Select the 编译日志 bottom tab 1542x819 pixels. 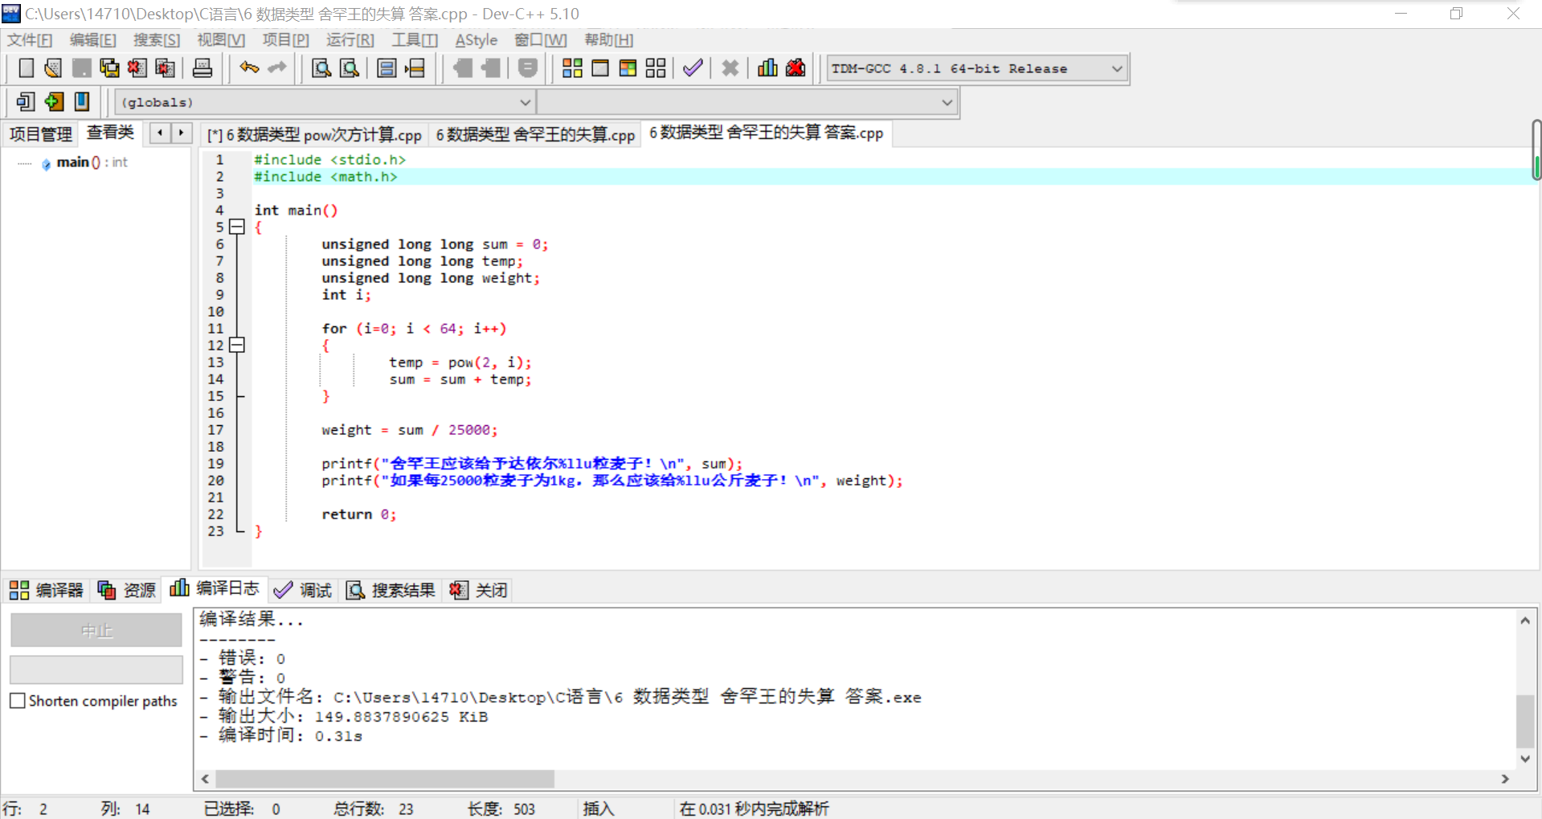coord(215,589)
